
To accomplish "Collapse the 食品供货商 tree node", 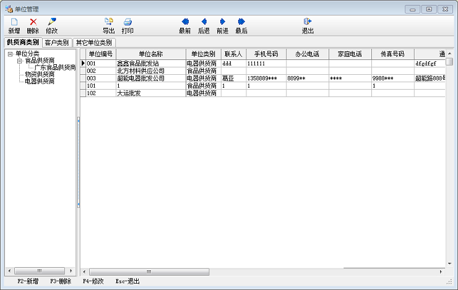I will point(20,61).
